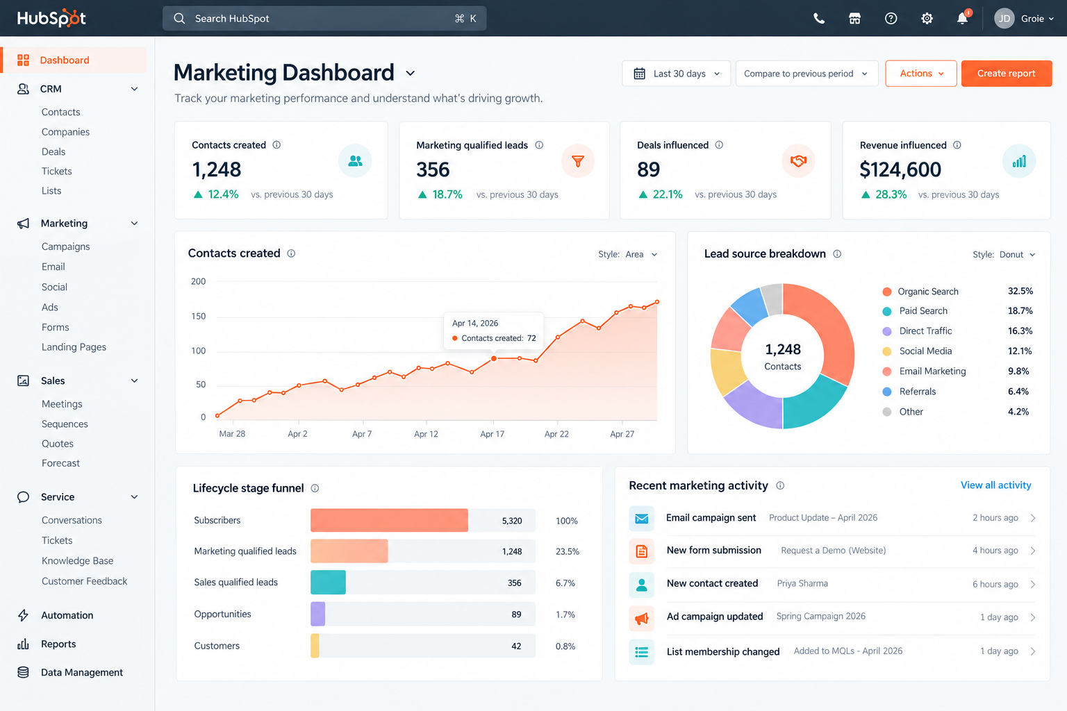The image size is (1067, 711).
Task: Click info icon beside Recent marketing activity
Action: point(780,486)
